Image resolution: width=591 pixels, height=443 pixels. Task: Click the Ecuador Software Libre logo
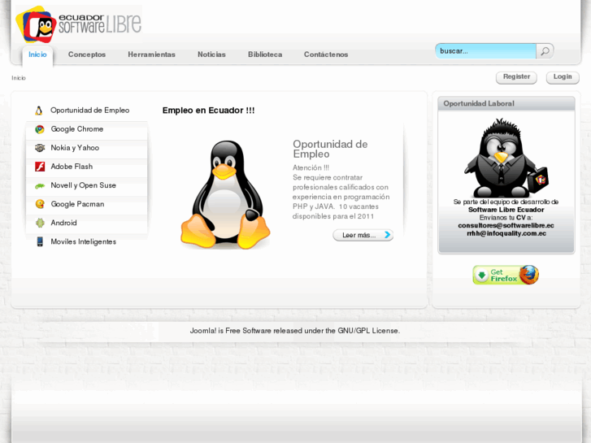point(79,24)
